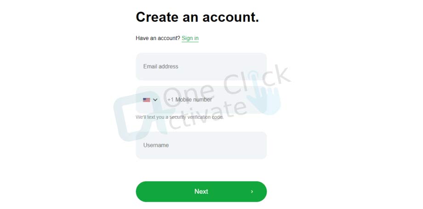Focus the +1 Mobile number field
Image resolution: width=423 pixels, height=209 pixels.
pyautogui.click(x=201, y=99)
